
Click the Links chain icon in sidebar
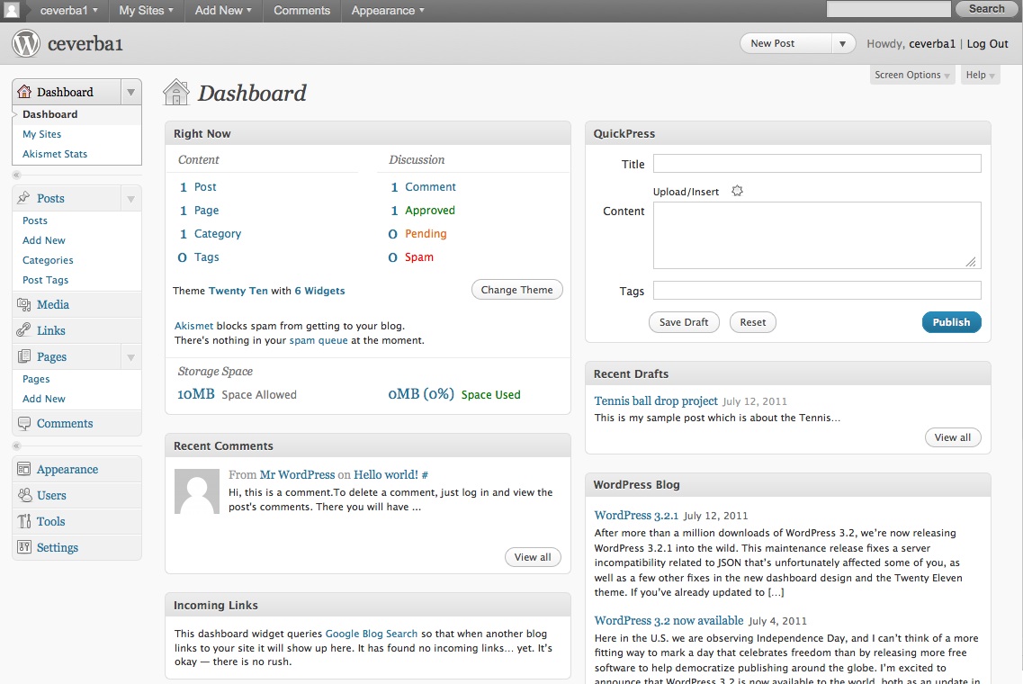24,330
